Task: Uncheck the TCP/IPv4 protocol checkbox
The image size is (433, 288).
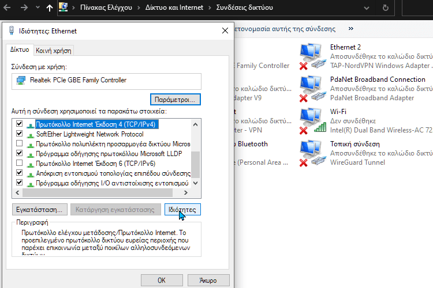Action: click(x=19, y=123)
